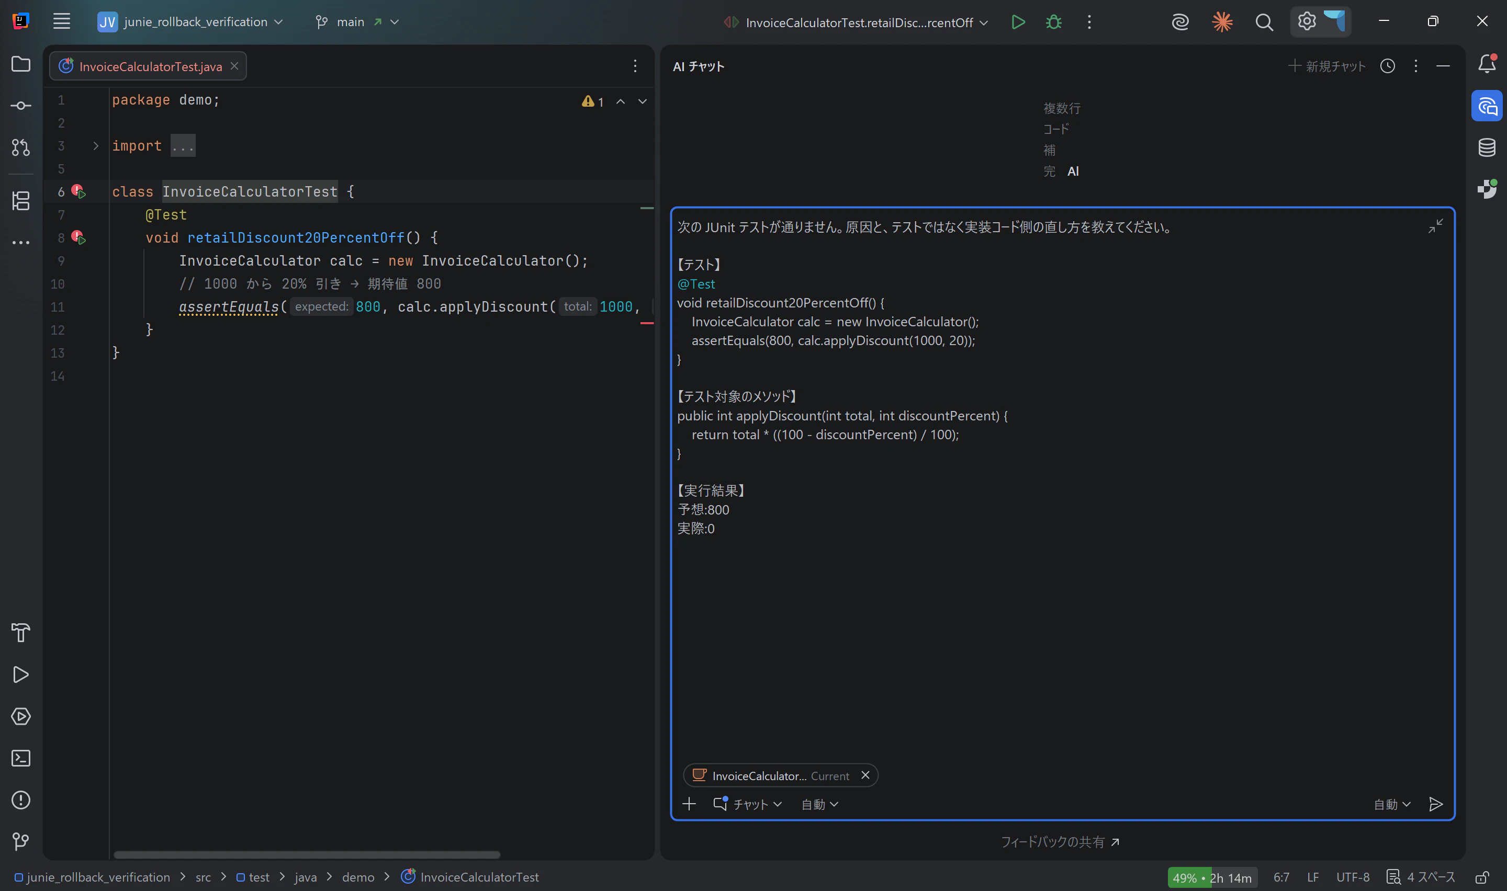Click the 4 スペース indent setting
The image size is (1507, 891).
1422,877
